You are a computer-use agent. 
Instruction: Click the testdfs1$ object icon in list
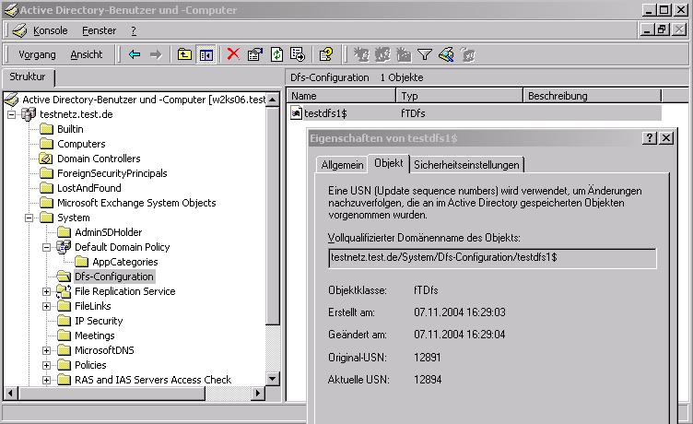click(296, 113)
